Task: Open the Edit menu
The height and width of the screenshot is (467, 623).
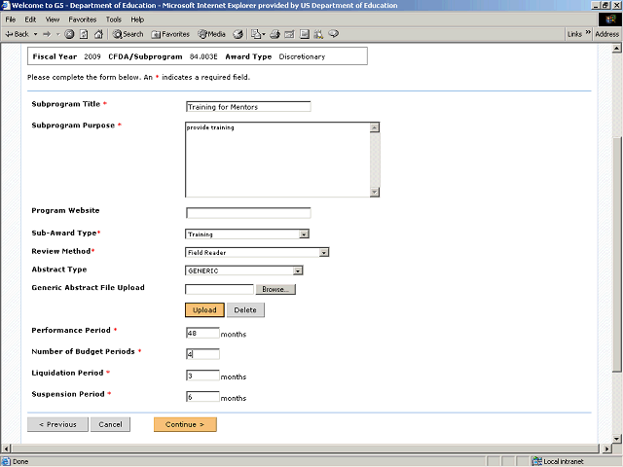Action: coord(30,19)
